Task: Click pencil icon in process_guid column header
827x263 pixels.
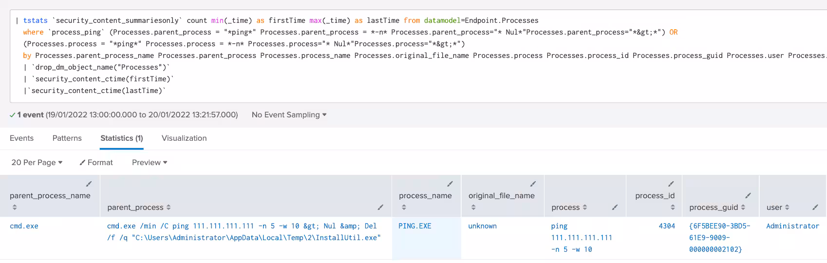Action: (748, 196)
